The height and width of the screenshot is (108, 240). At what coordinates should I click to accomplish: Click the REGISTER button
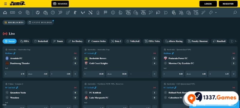(x=228, y=4)
